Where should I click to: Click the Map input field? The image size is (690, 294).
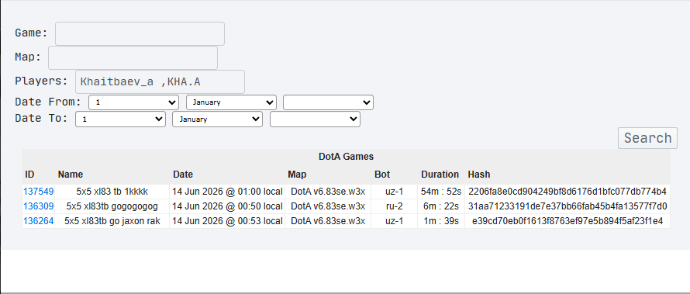[x=133, y=57]
